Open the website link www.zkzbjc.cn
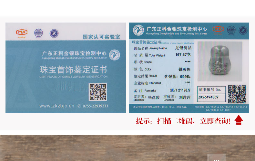 (57, 106)
